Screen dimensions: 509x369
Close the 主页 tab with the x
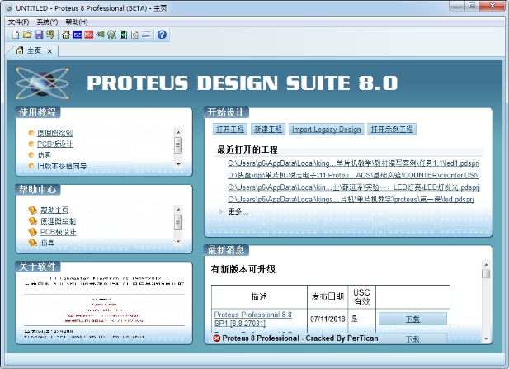point(49,51)
